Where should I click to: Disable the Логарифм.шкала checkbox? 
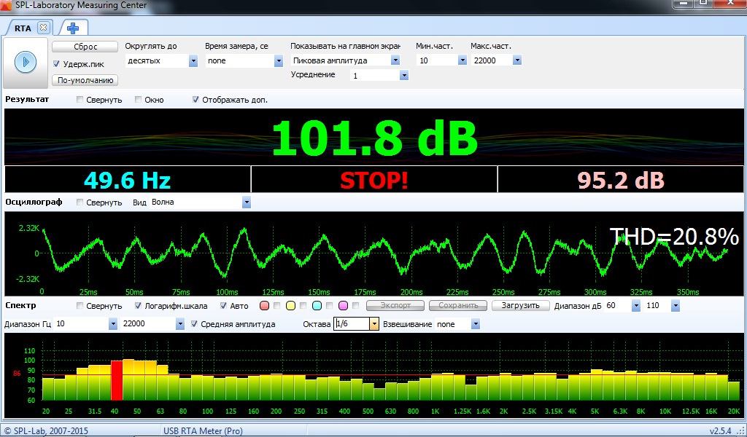(x=139, y=306)
